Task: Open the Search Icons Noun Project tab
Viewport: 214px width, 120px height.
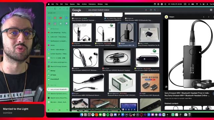Action: (x=58, y=98)
